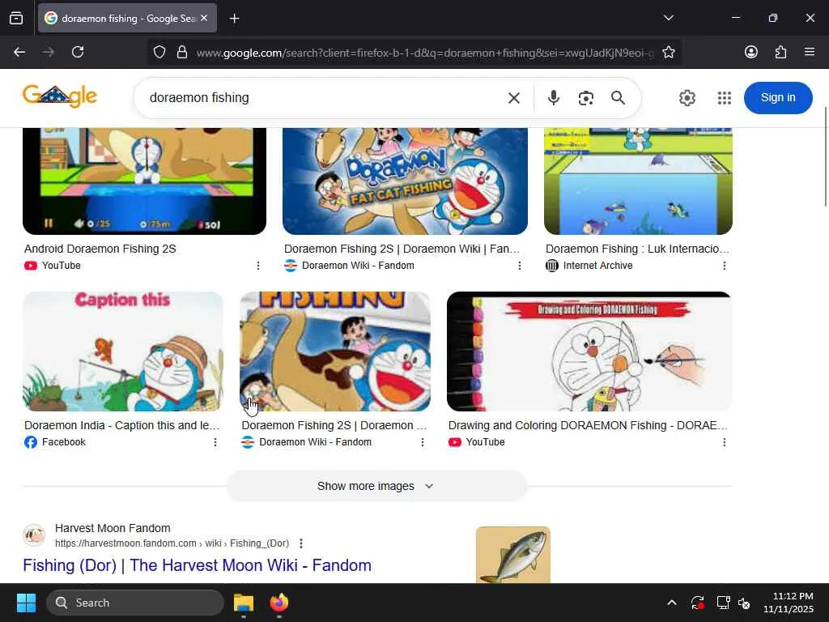Switch to Firefox in the taskbar
This screenshot has width=829, height=622.
coord(279,603)
